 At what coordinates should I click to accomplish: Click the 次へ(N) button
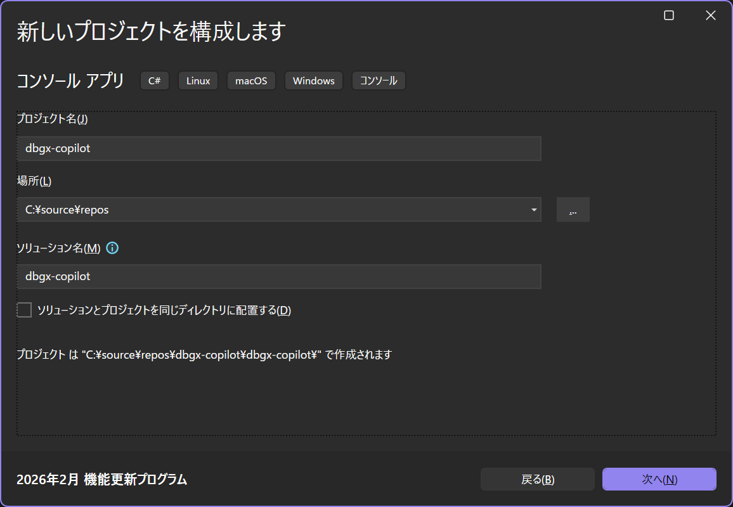(x=659, y=479)
